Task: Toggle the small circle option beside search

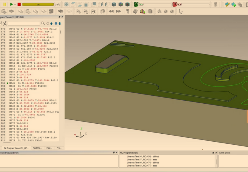Action: point(48,23)
